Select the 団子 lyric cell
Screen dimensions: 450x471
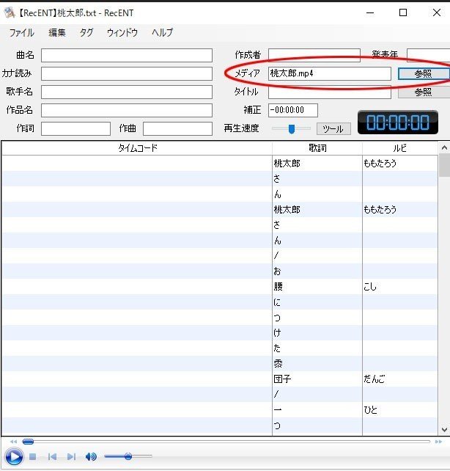click(317, 379)
